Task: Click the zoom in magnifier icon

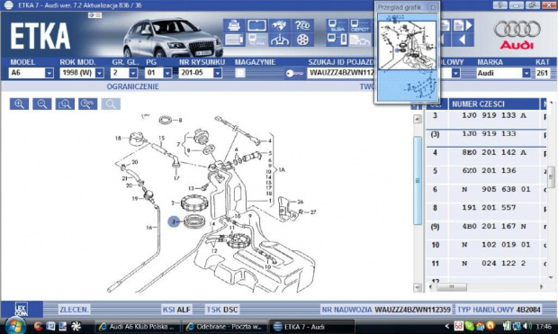Action: 19,104
